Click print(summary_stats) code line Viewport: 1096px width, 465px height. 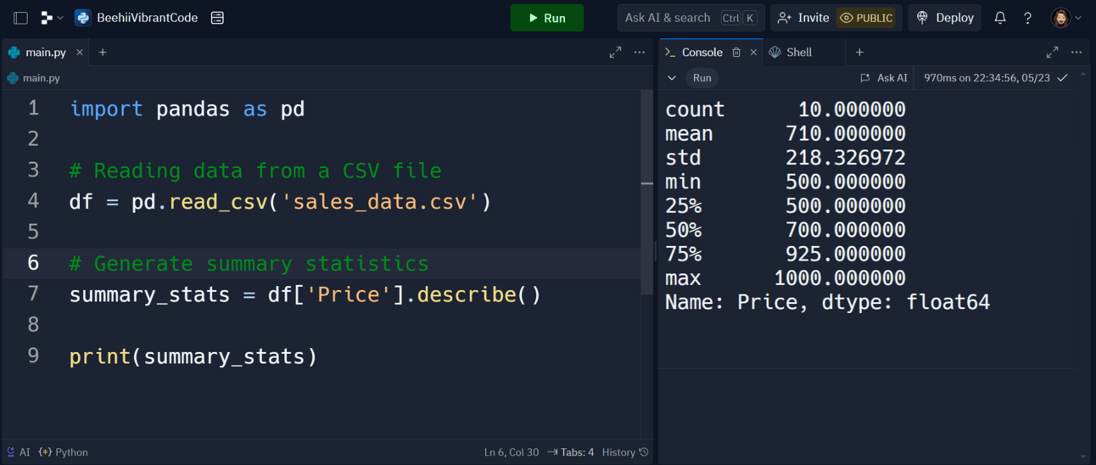193,356
